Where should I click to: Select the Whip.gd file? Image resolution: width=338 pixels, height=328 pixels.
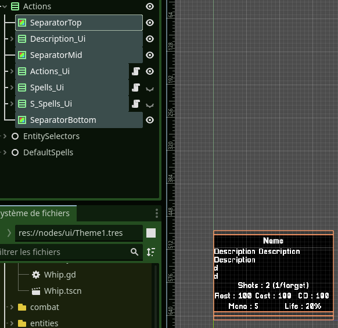pos(60,275)
